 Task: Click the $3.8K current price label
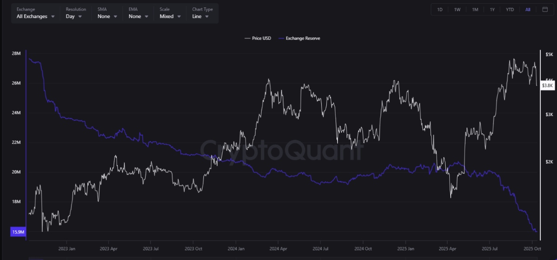click(547, 85)
